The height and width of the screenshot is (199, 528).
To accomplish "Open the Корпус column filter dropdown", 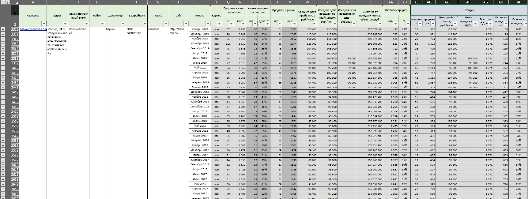I will coord(219,24).
